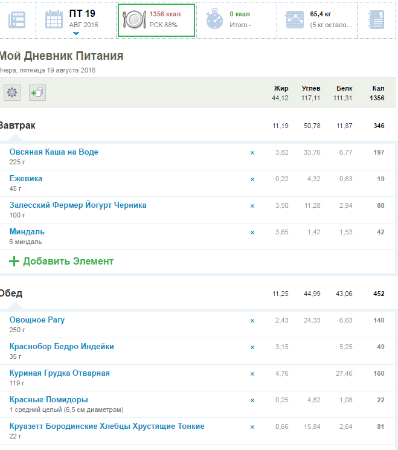This screenshot has height=450, width=398.
Task: Expand the date dropdown arrow under АВГ 2016
Action: pyautogui.click(x=76, y=34)
